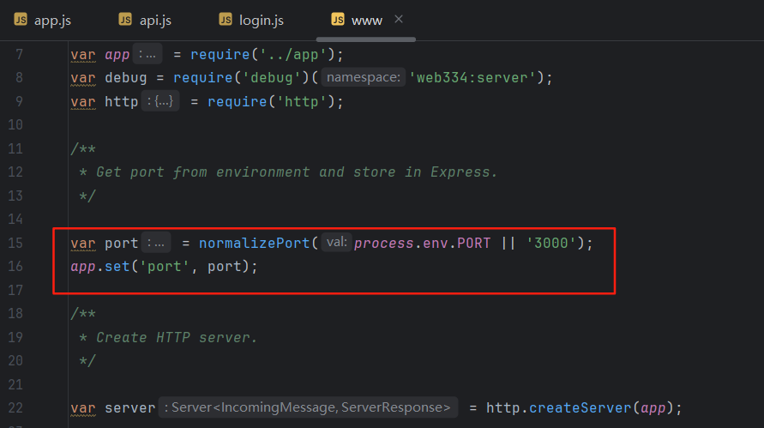The image size is (764, 428).
Task: Expand the type hint after 'var app'
Action: coord(147,55)
